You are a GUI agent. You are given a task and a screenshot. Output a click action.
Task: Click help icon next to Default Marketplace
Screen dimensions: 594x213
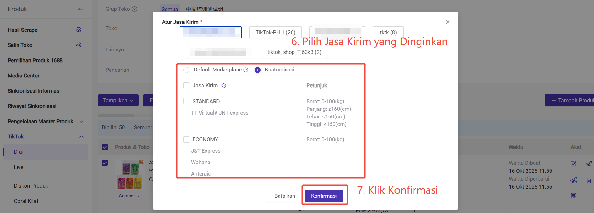(246, 70)
